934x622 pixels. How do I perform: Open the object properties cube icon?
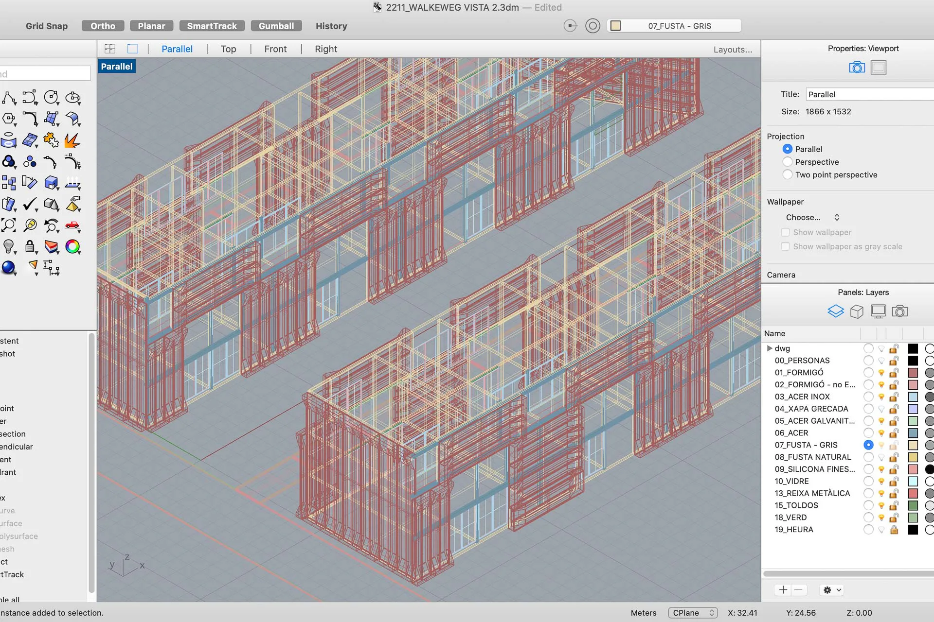(857, 311)
